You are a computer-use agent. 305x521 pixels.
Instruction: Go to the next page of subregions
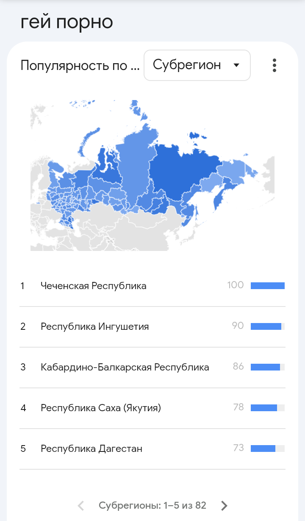coord(225,505)
